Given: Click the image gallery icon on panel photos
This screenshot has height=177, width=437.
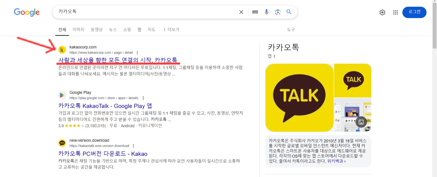Looking at the screenshot, I should [361, 122].
